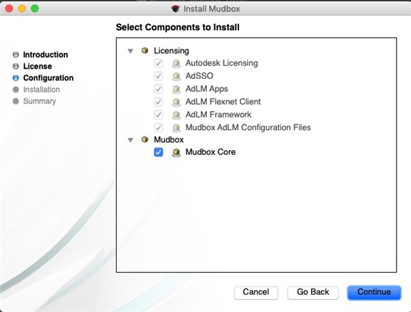Click the Mudbox icon in title bar
The height and width of the screenshot is (312, 411).
pyautogui.click(x=176, y=9)
